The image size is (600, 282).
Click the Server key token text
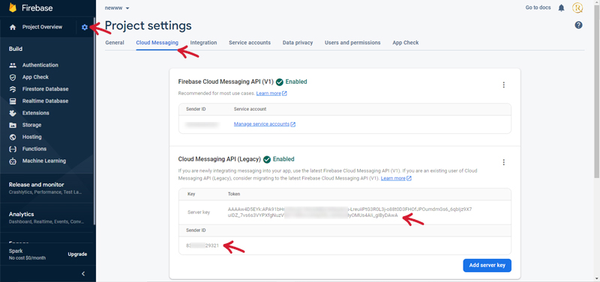349,212
